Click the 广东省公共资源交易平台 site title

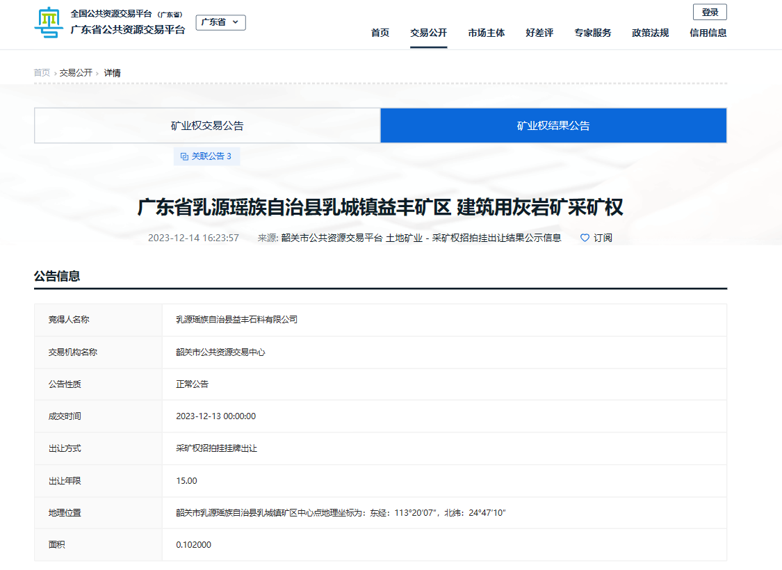(128, 30)
